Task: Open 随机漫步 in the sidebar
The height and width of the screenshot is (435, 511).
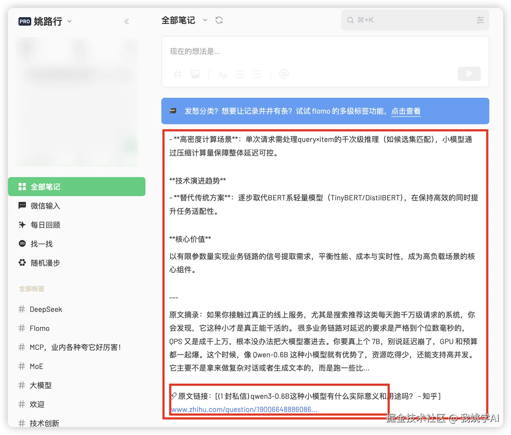Action: click(77, 263)
